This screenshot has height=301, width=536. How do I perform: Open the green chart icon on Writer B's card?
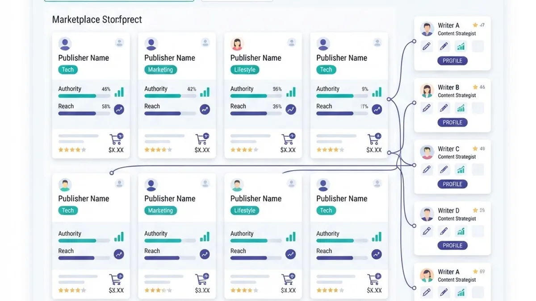[x=461, y=108]
